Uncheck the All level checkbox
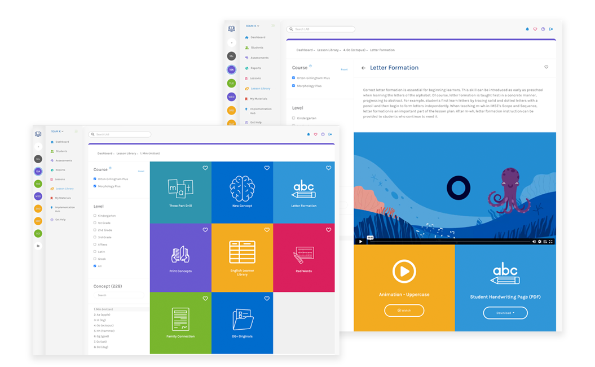 tap(95, 266)
